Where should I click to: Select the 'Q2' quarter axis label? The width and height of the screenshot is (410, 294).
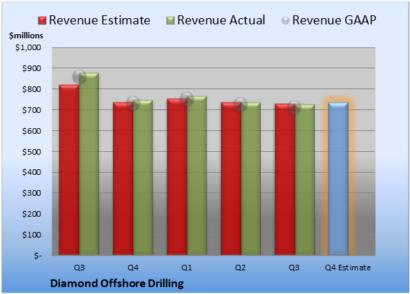tap(241, 268)
